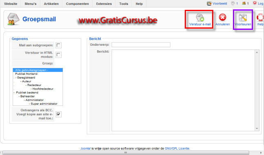Open the Componenten menu

(x=78, y=4)
